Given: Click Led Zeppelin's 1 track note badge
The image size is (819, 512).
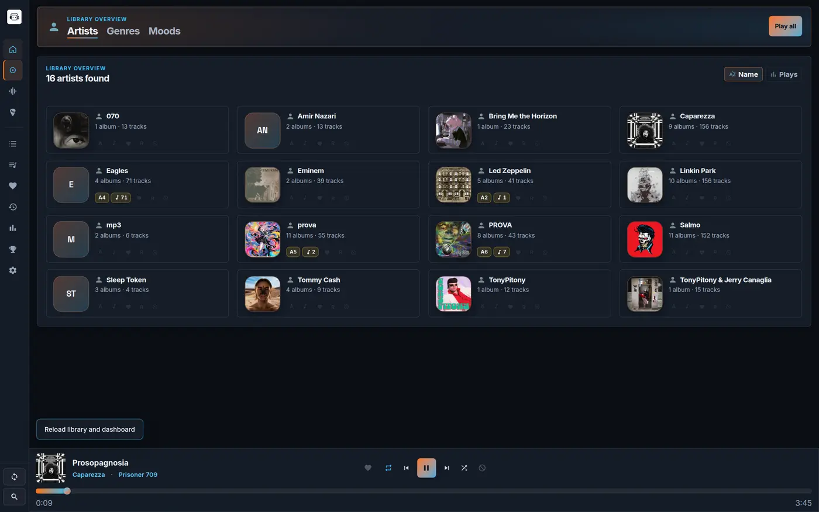Looking at the screenshot, I should 502,198.
